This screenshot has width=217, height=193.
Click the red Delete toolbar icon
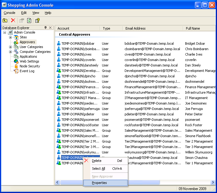click(x=13, y=21)
